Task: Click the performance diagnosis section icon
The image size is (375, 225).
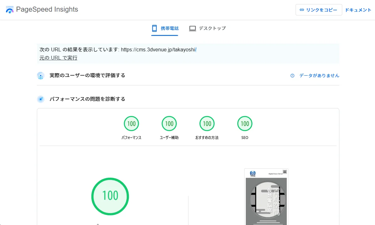Action: click(41, 99)
